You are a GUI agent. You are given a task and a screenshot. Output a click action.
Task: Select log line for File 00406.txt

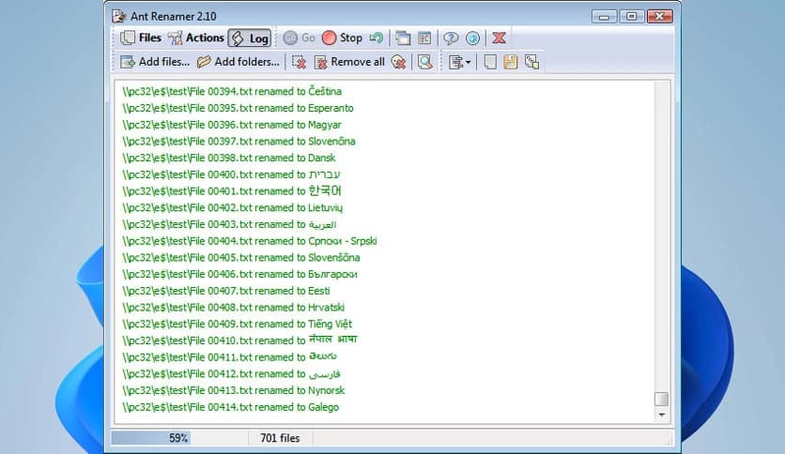click(x=239, y=274)
